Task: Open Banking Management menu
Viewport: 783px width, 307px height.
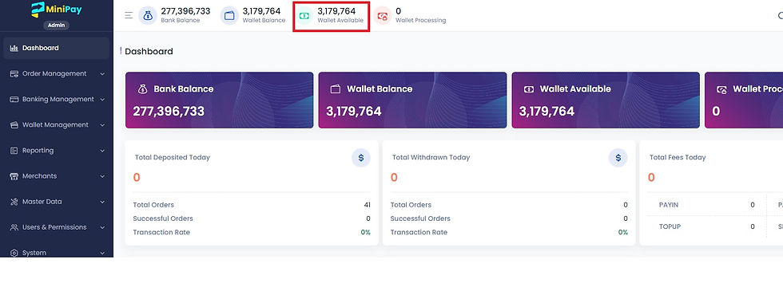Action: click(56, 99)
